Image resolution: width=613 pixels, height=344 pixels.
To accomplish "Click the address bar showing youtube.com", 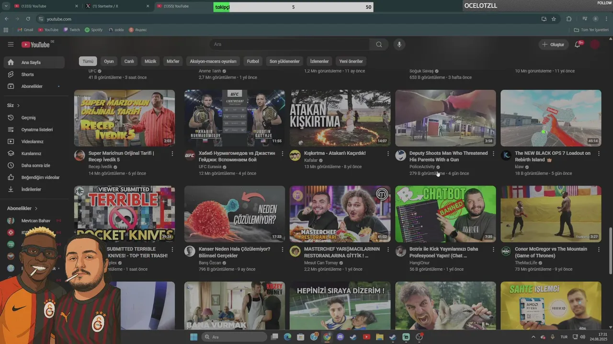I will coord(287,19).
